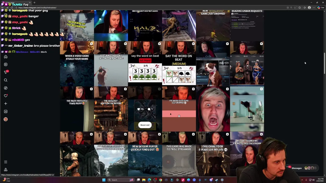The height and width of the screenshot is (183, 326).
Task: Open Task View on the taskbar
Action: click(x=138, y=180)
